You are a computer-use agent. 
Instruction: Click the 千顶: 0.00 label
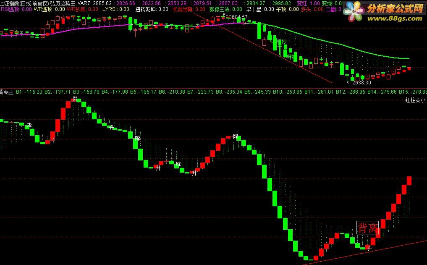[x=287, y=9]
